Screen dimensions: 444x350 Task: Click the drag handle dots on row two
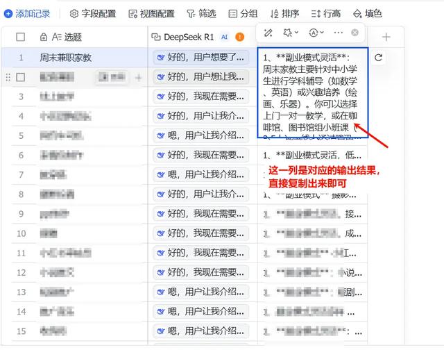tap(8, 77)
